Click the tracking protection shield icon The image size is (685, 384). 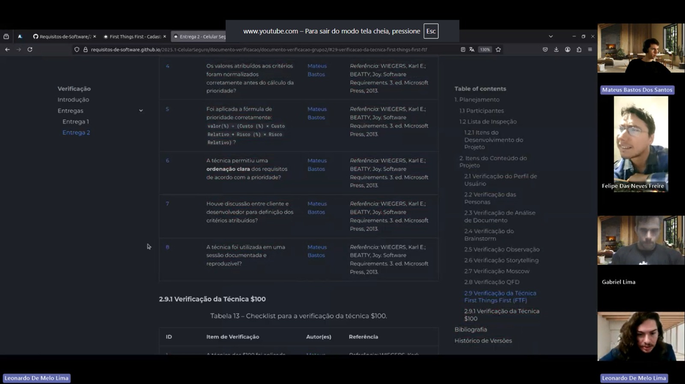click(77, 50)
